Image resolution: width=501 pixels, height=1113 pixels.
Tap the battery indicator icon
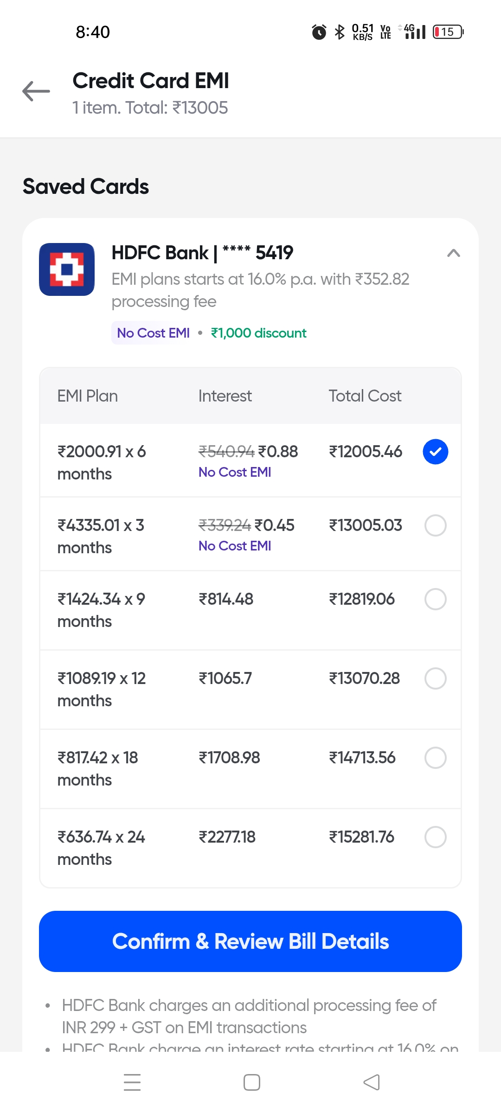[448, 32]
